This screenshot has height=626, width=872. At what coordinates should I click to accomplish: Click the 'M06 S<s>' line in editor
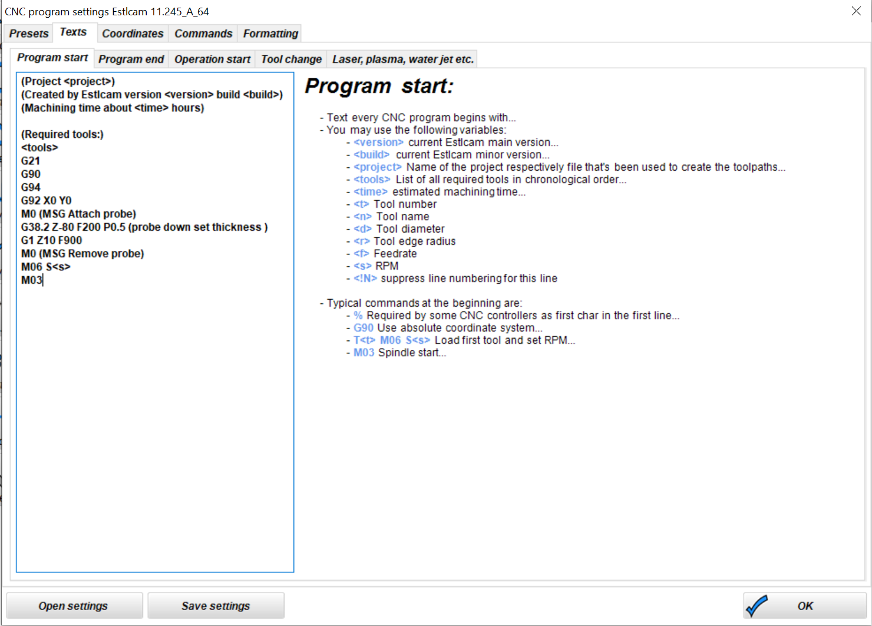coord(45,267)
